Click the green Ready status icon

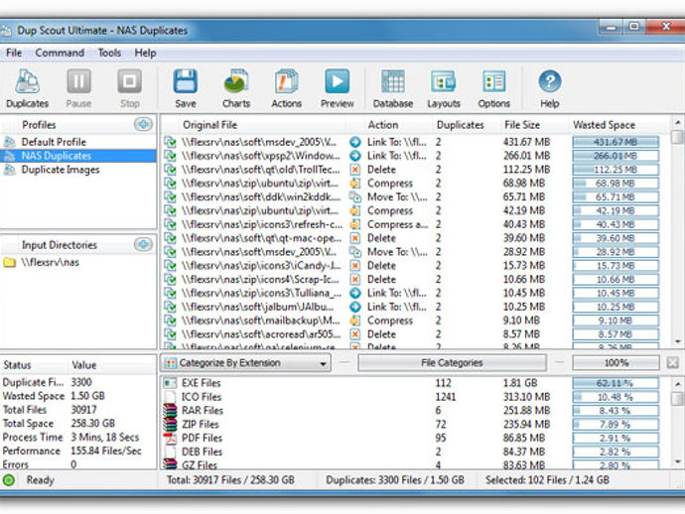9,480
